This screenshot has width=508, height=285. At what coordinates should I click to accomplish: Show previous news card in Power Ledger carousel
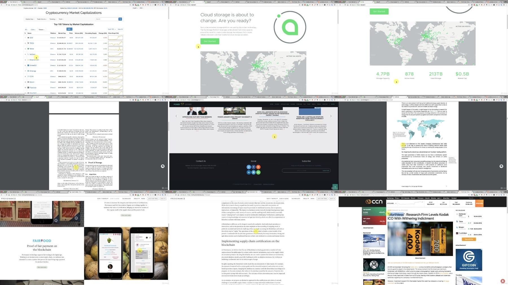coord(176,116)
